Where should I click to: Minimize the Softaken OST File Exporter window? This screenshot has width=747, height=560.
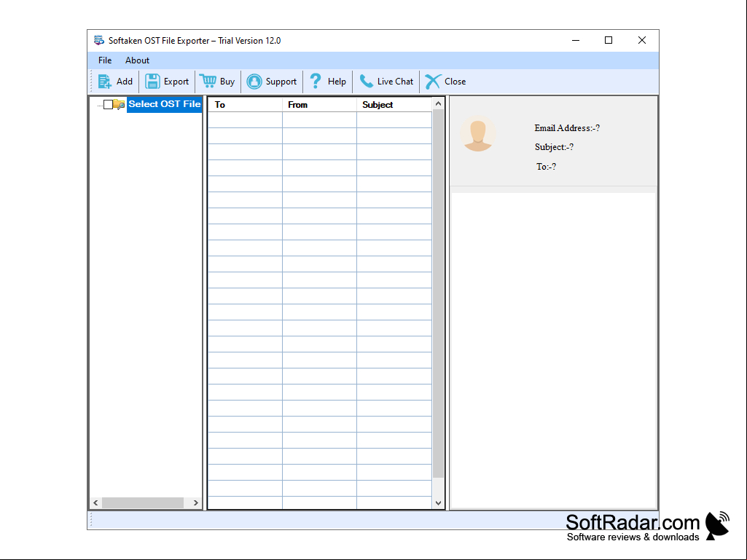tap(576, 41)
